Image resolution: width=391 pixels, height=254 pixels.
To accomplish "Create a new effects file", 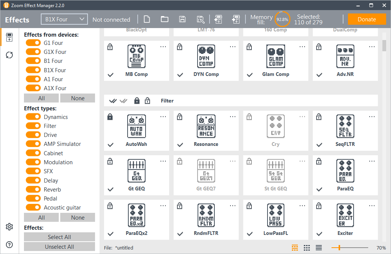I will 146,19.
